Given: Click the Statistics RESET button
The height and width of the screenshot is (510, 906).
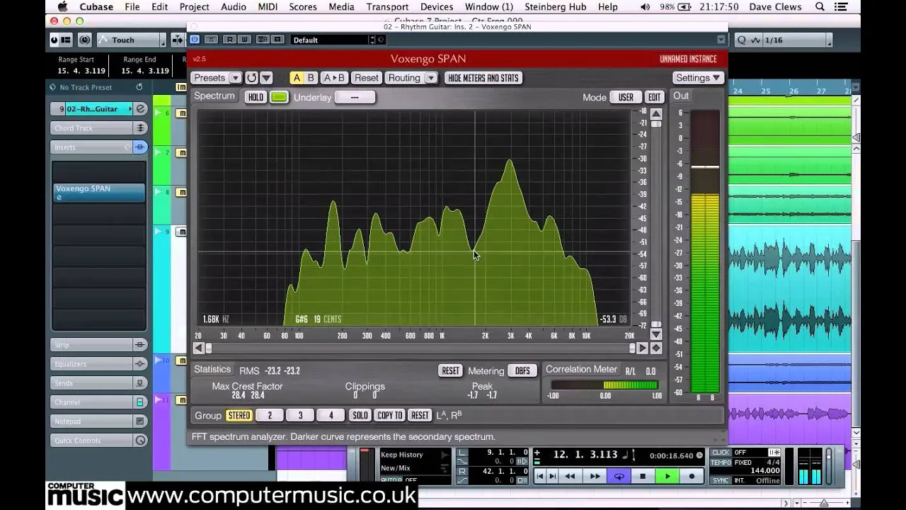Looking at the screenshot, I should pos(450,370).
